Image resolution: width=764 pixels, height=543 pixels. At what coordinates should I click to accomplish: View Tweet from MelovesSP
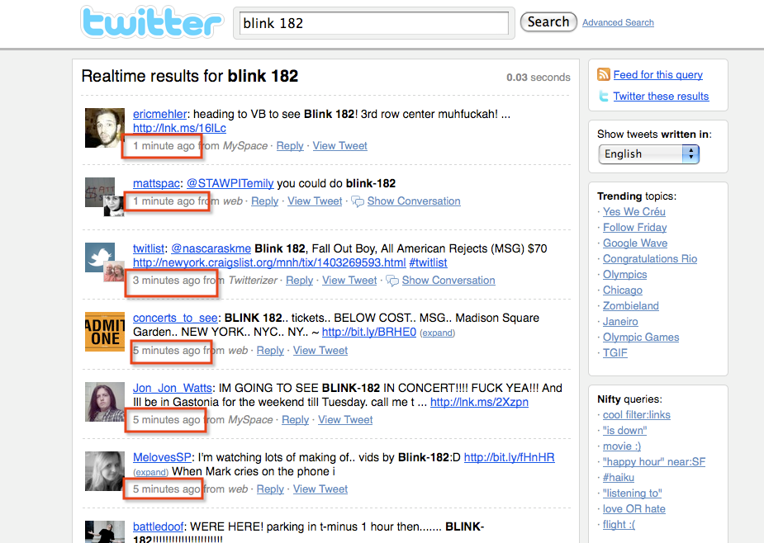click(320, 489)
